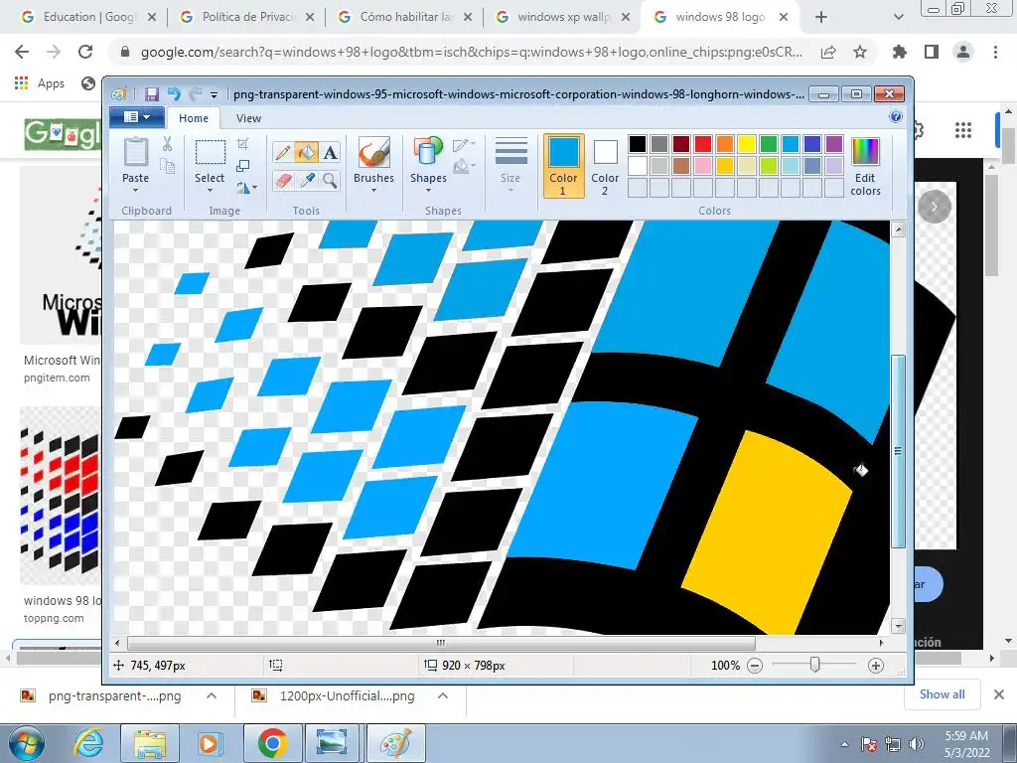Pick the yellow color swatch

[747, 144]
